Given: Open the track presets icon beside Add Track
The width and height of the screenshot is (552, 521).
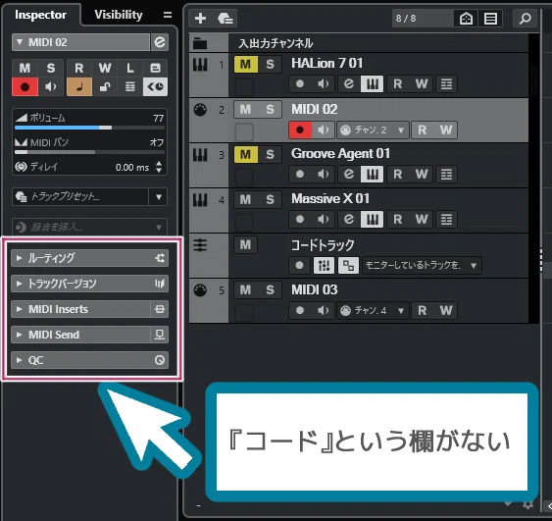Looking at the screenshot, I should pos(226,18).
